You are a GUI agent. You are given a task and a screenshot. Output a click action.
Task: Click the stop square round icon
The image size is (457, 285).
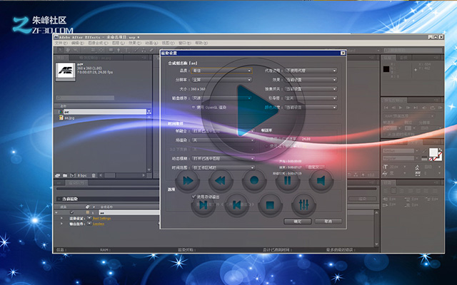(x=270, y=205)
